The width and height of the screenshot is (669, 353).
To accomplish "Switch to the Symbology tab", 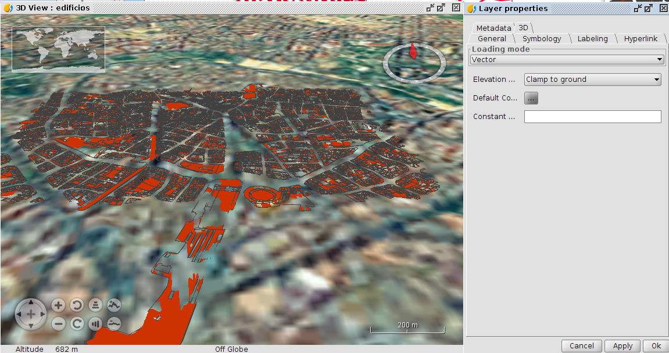I will pyautogui.click(x=541, y=39).
